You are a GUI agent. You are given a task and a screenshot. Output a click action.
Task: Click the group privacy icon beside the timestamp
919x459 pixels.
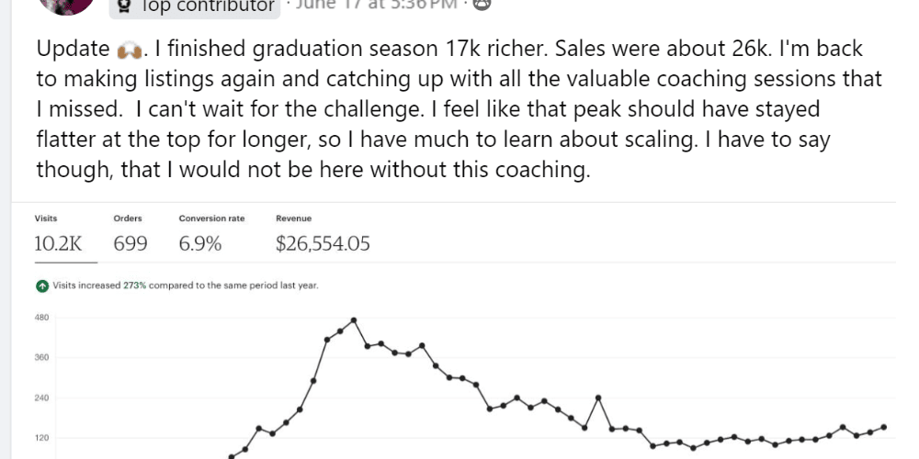coord(483,5)
